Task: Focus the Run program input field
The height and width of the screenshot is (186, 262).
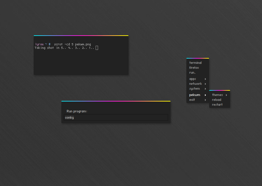Action: tap(116, 118)
